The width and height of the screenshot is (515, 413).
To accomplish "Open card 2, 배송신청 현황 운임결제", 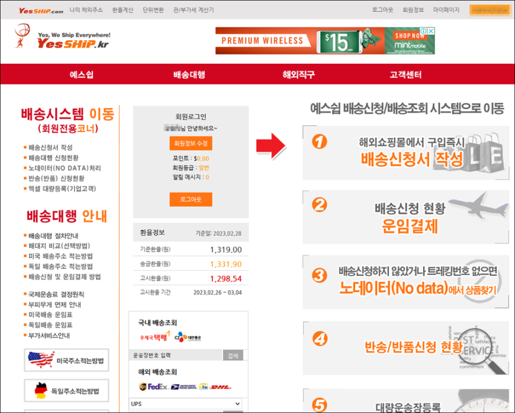I will point(406,217).
